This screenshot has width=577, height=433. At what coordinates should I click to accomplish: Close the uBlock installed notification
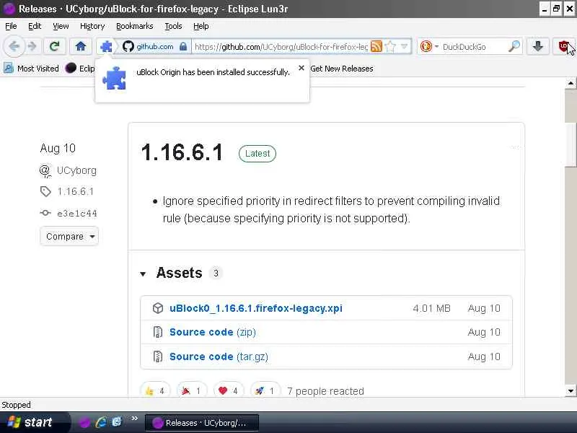301,68
